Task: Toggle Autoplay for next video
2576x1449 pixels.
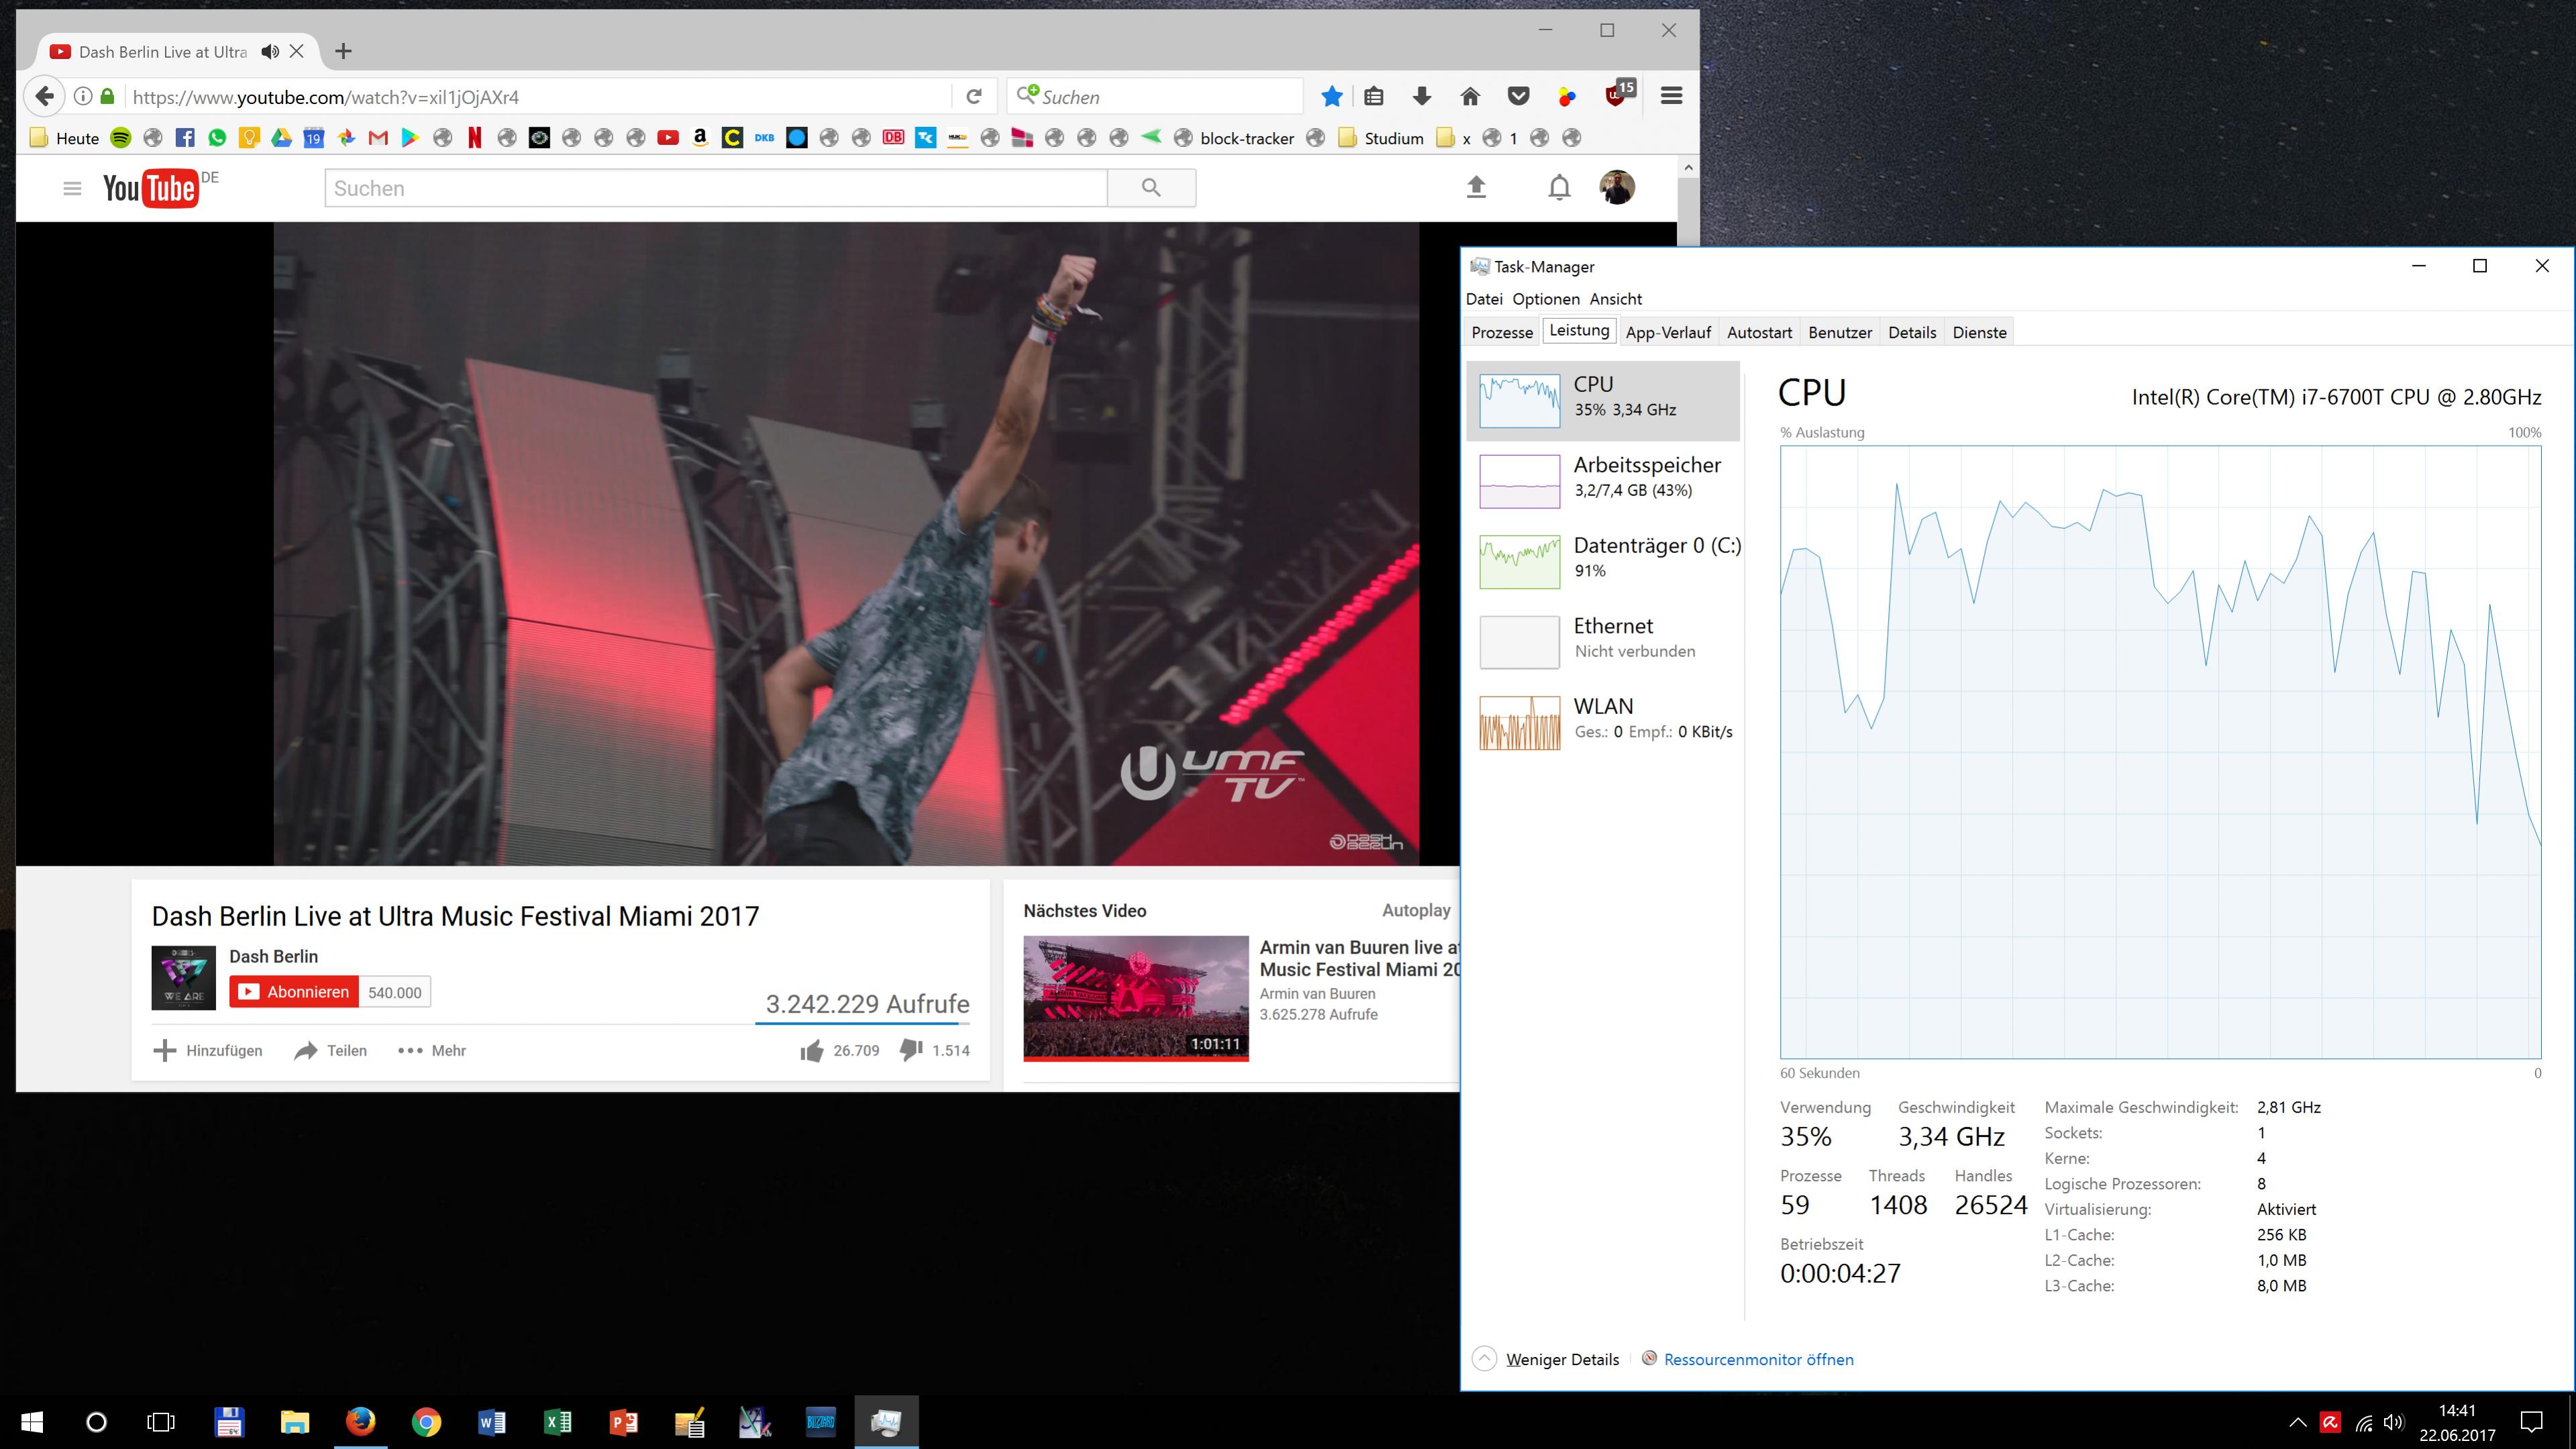Action: [x=1416, y=910]
